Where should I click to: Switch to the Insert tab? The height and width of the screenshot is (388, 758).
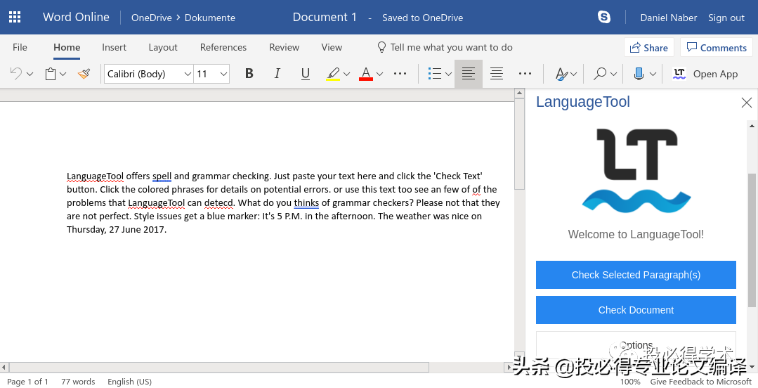pos(114,47)
